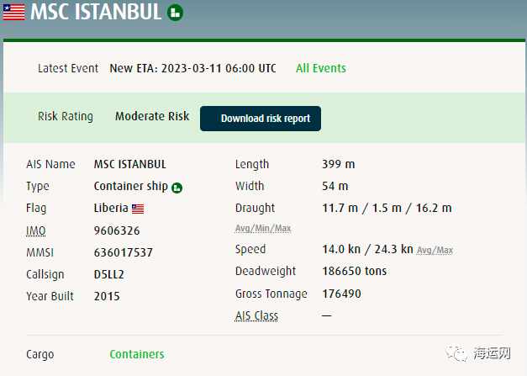
Task: Click the Cargo label
Action: [40, 354]
